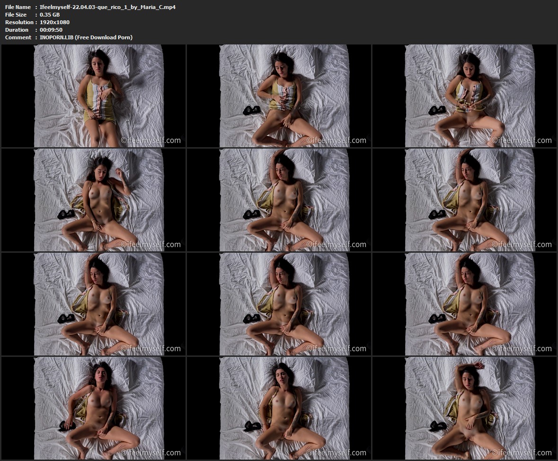Open last thumbnail in top row

click(x=464, y=96)
